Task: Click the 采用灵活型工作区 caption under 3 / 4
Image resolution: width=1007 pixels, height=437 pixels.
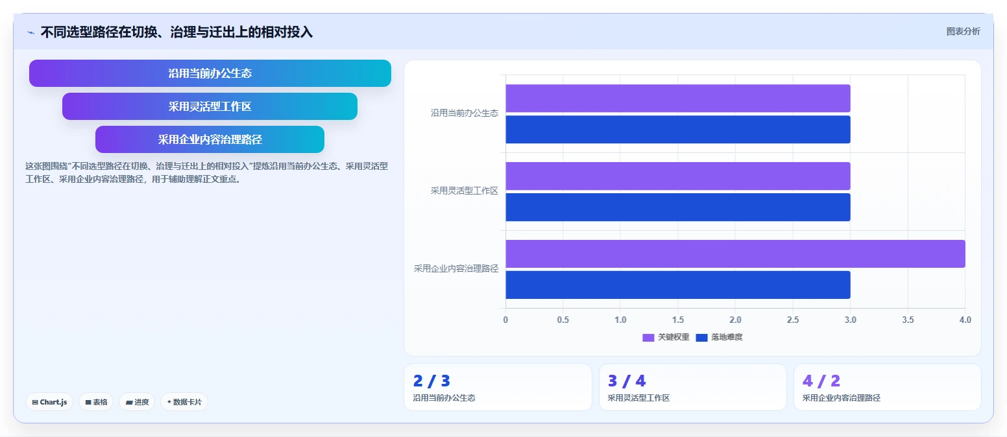Action: [x=639, y=398]
